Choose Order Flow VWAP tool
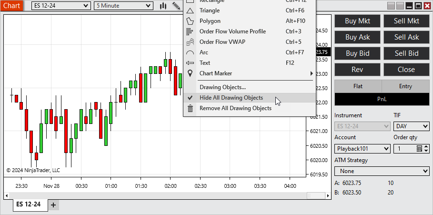433x215 pixels. 222,42
